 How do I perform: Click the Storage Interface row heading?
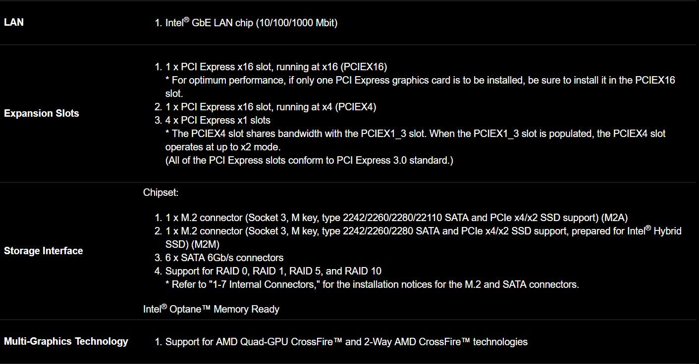44,251
